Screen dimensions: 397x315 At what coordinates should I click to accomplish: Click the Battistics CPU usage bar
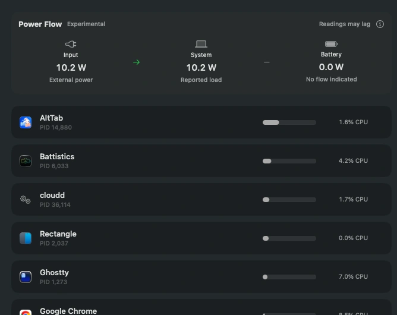[x=289, y=161]
